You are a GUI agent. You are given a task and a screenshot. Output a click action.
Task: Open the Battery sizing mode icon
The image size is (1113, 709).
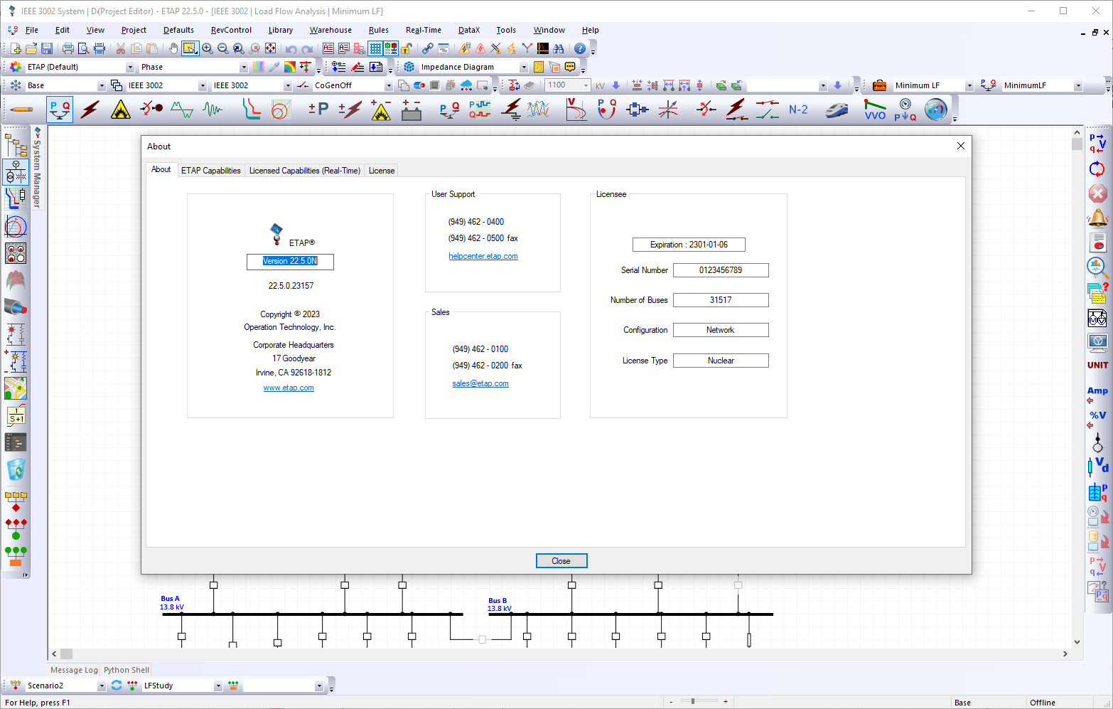point(412,110)
